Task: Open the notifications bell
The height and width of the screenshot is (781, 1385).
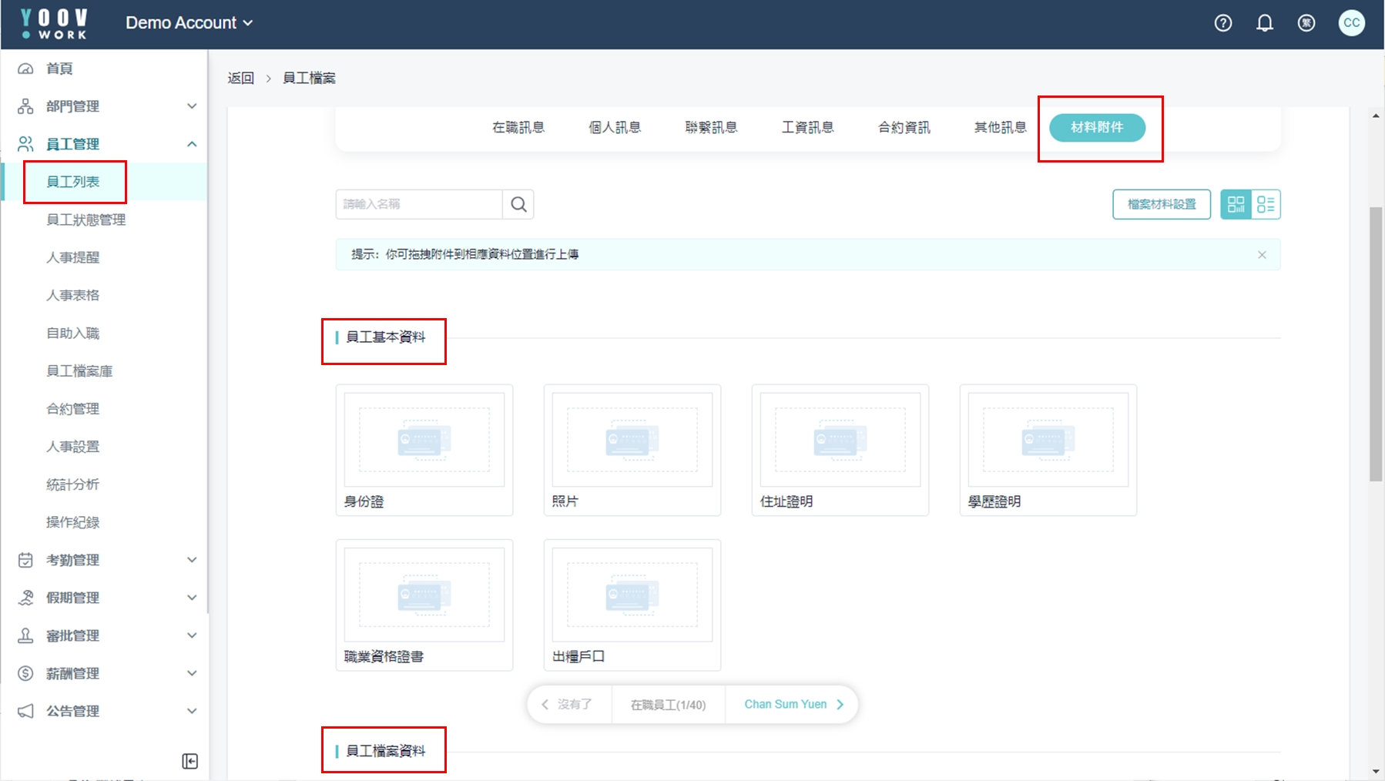Action: pyautogui.click(x=1265, y=23)
